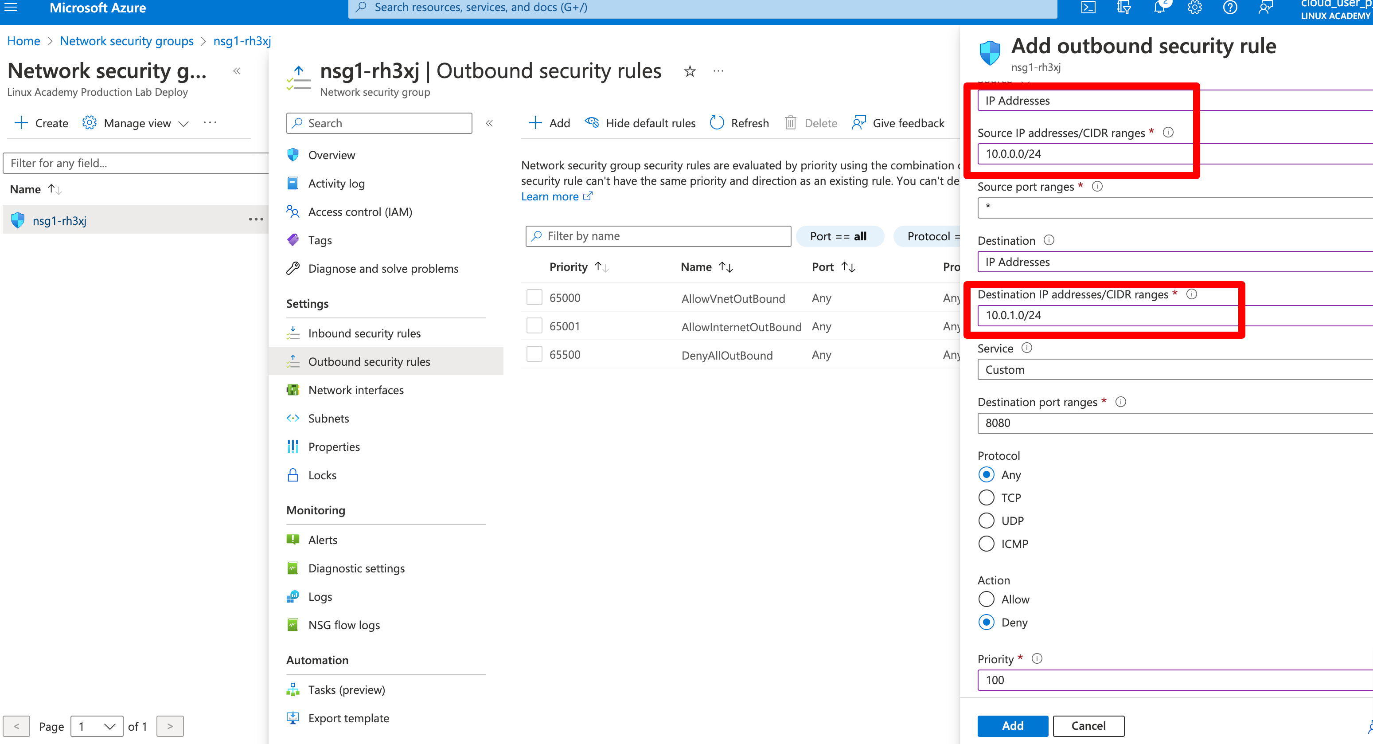This screenshot has width=1373, height=744.
Task: Select UDP protocol radio button
Action: click(x=986, y=520)
